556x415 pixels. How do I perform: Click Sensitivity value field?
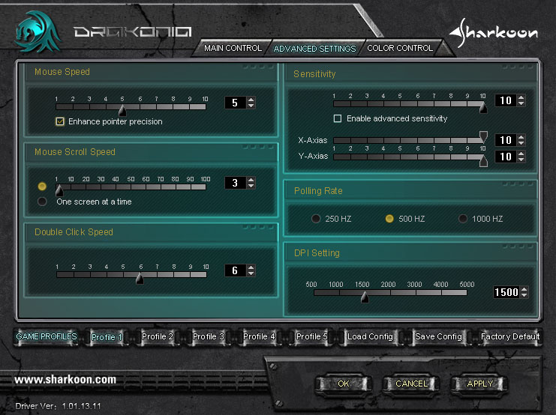(x=506, y=100)
